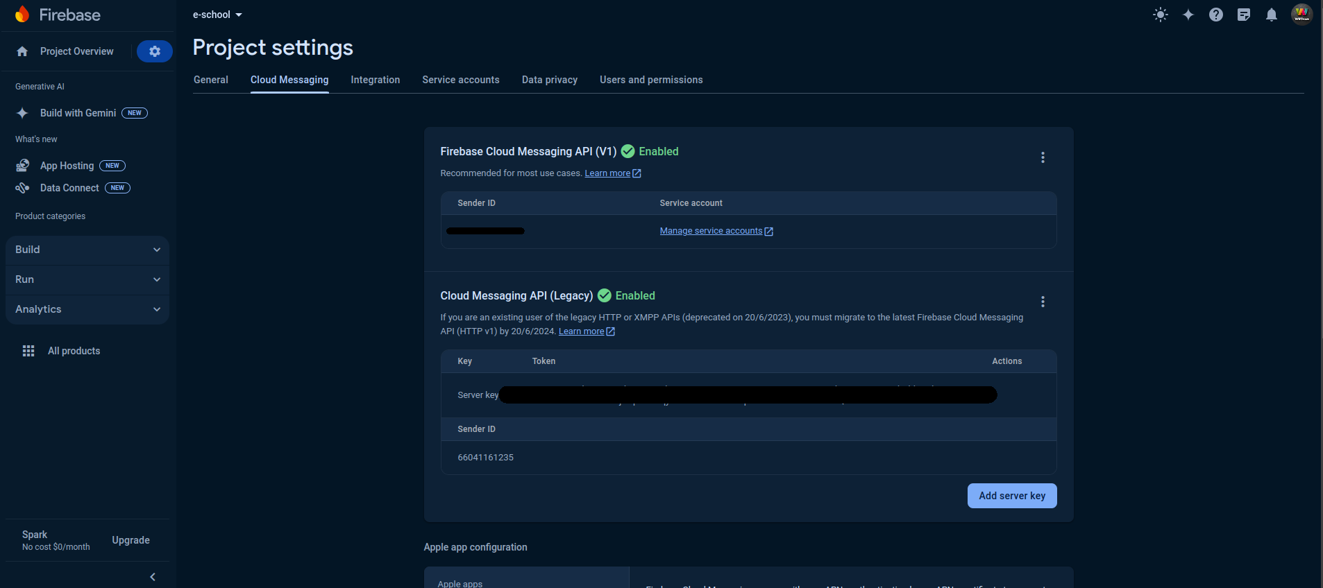Open Project Overview in sidebar
This screenshot has width=1323, height=588.
point(77,51)
